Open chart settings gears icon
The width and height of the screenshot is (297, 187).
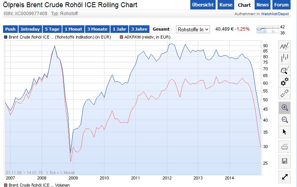click(285, 81)
